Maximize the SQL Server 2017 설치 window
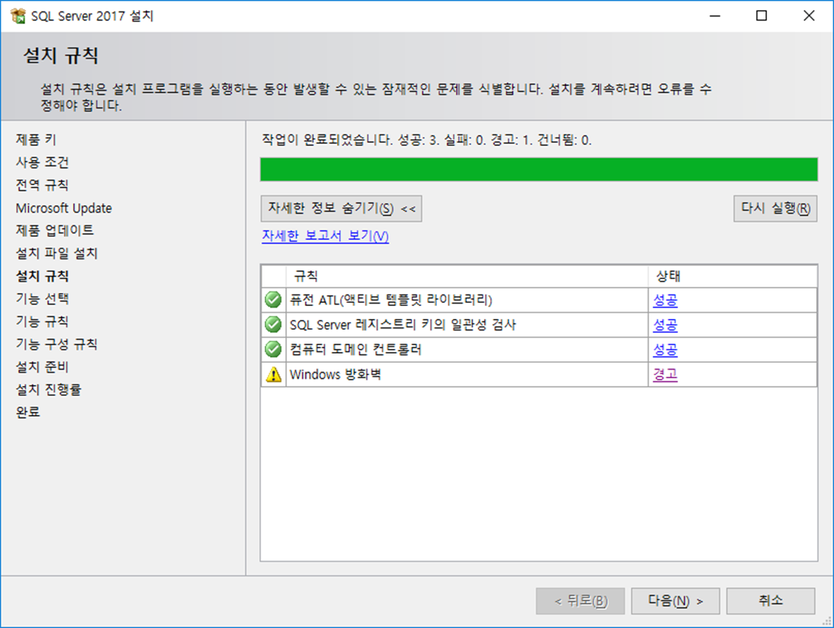The width and height of the screenshot is (834, 628). tap(762, 16)
